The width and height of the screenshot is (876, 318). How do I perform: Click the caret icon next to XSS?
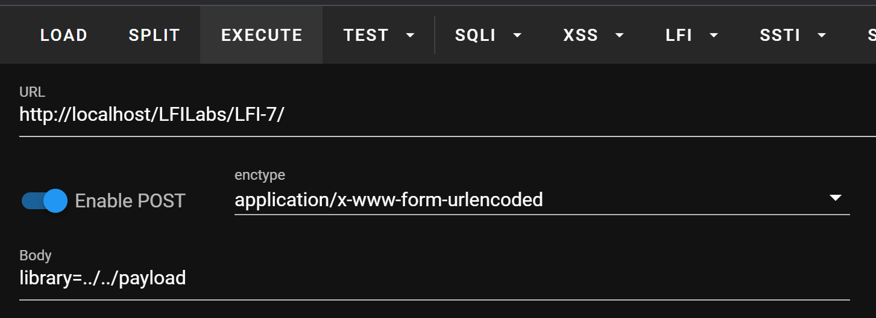[x=619, y=35]
